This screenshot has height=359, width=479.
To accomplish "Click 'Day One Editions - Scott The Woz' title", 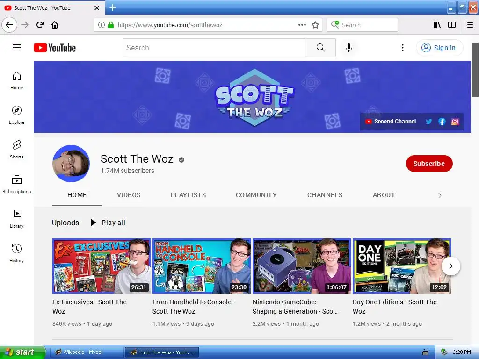I will (395, 307).
